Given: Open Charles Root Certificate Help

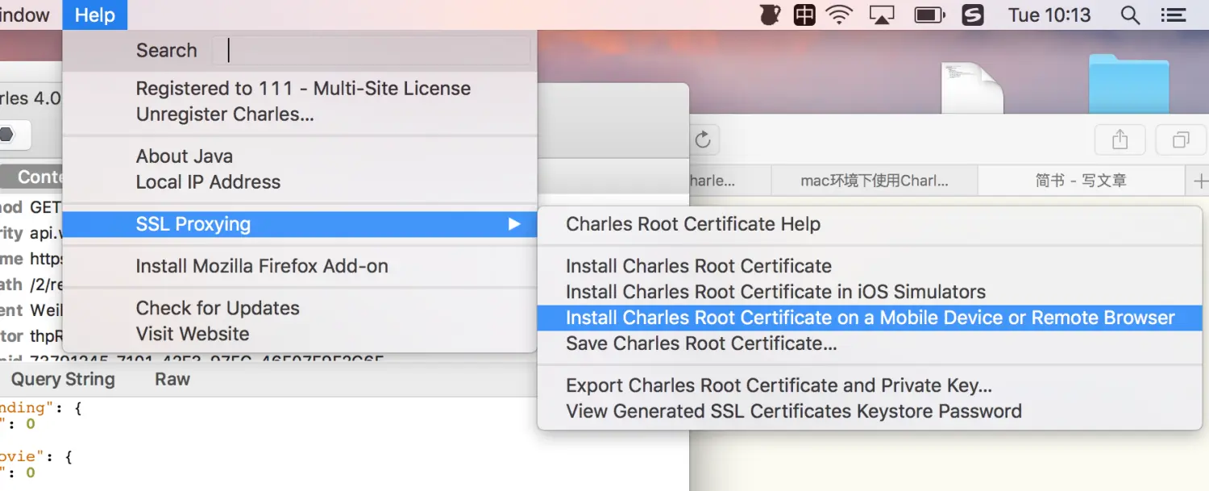Looking at the screenshot, I should point(693,224).
